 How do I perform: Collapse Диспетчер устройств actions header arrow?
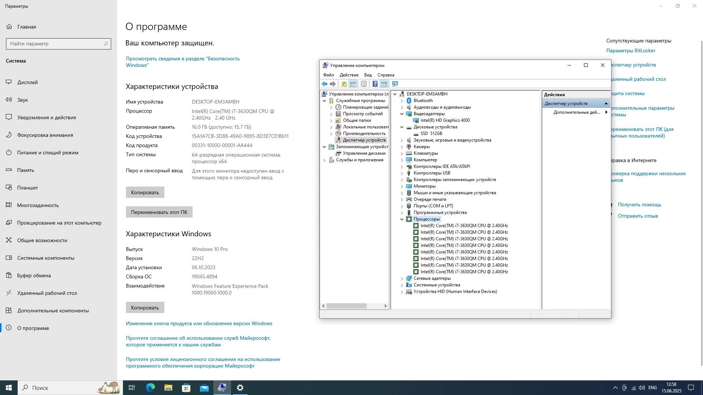(606, 104)
